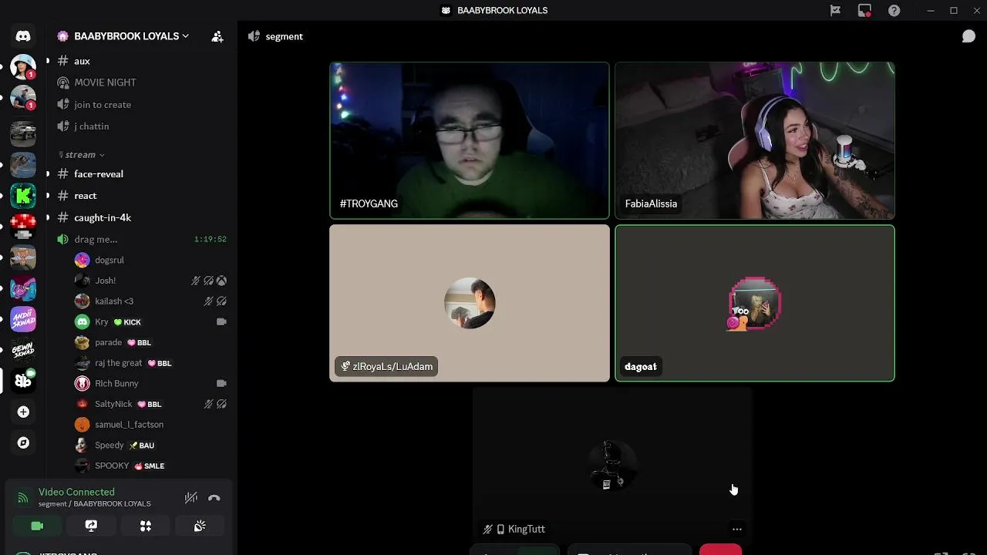
Task: Click Speedy's BAU server tag
Action: 142,446
